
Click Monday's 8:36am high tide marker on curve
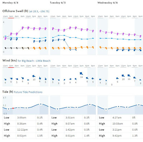19,108
